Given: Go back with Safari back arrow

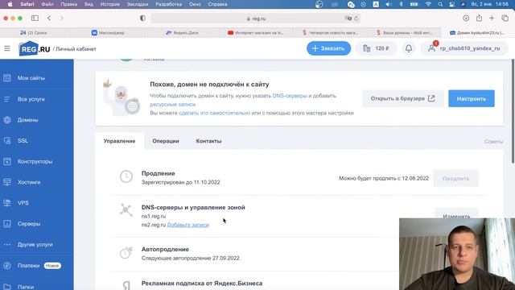Looking at the screenshot, I should point(49,19).
